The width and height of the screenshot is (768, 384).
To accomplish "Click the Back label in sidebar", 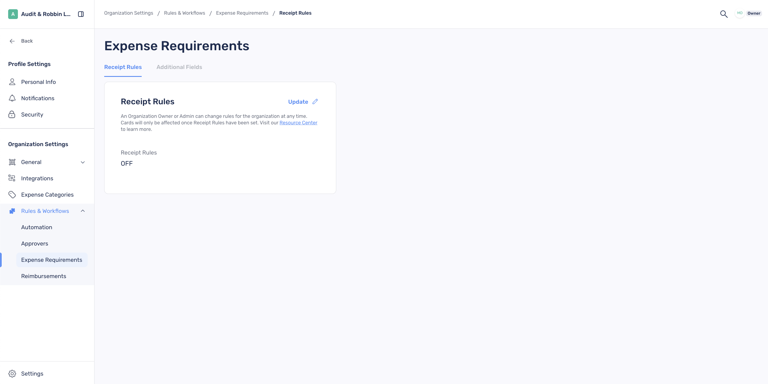I will (27, 41).
